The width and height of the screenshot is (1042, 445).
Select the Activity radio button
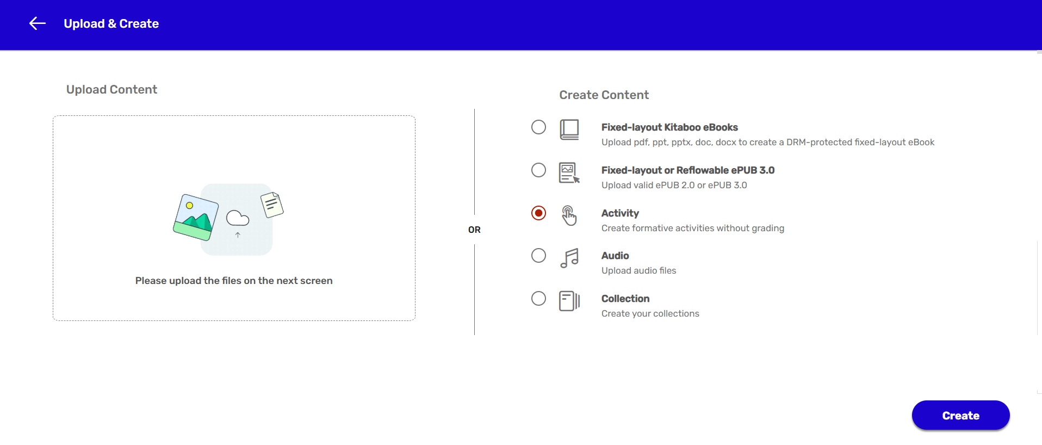tap(538, 213)
